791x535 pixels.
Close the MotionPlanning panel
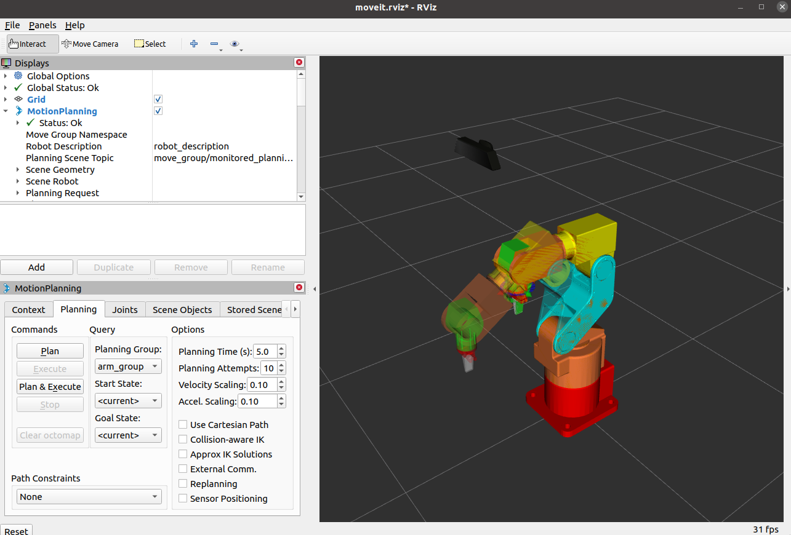click(x=299, y=288)
